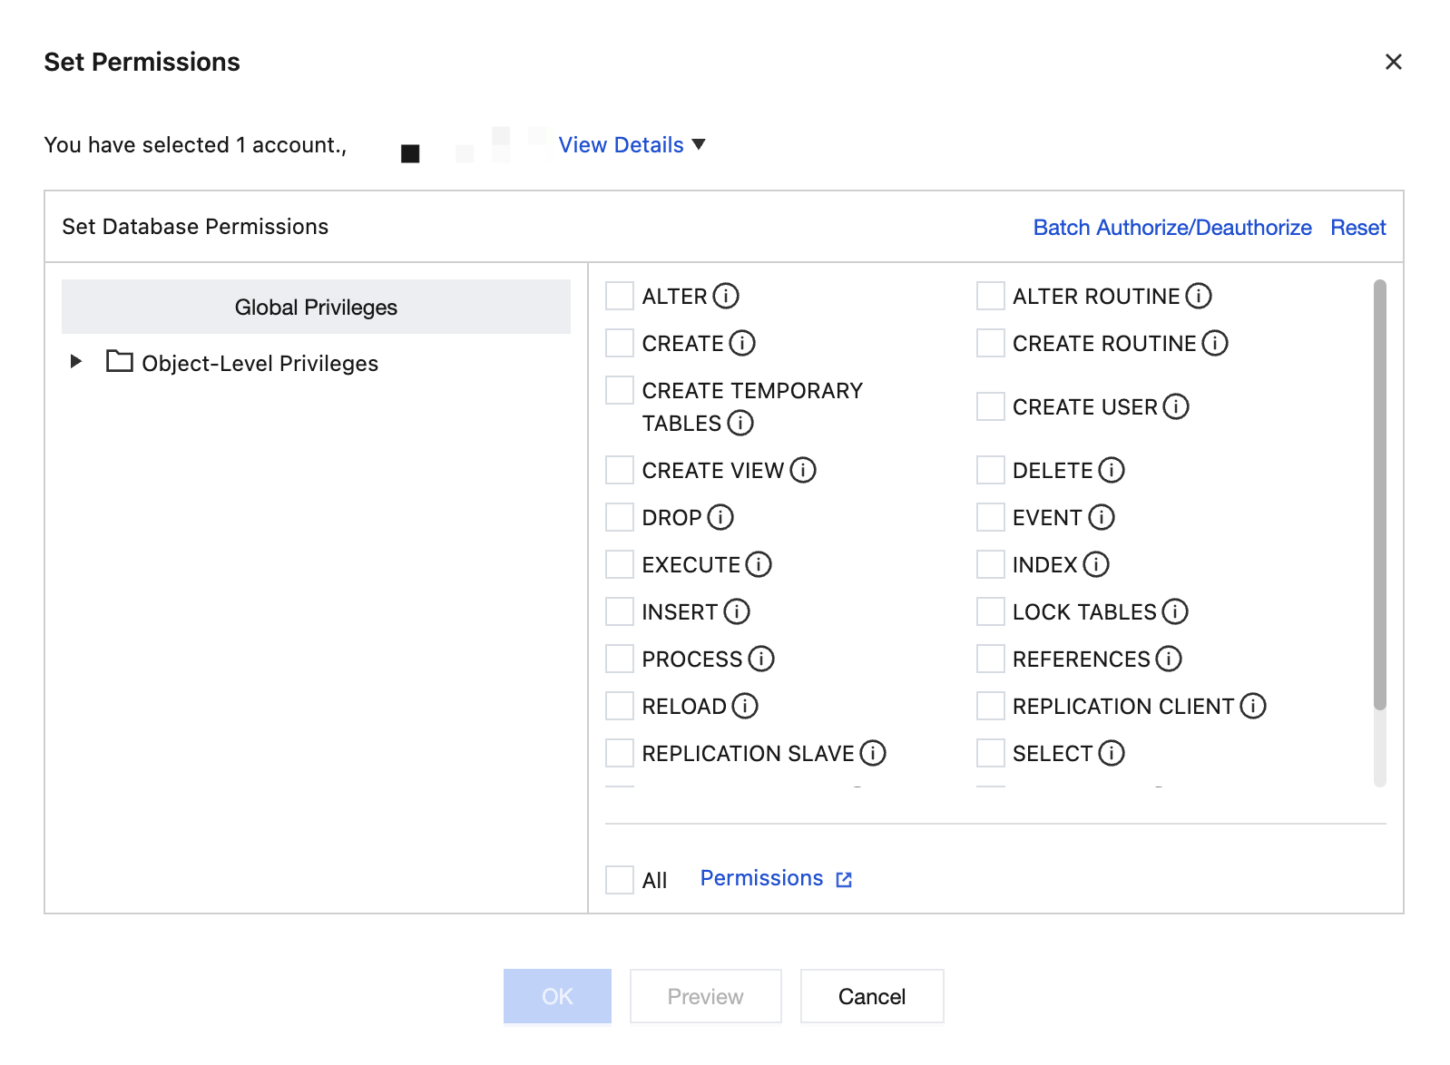Image resolution: width=1450 pixels, height=1065 pixels.
Task: Click the info icon beside REPLICATION SLAVE
Action: point(873,753)
